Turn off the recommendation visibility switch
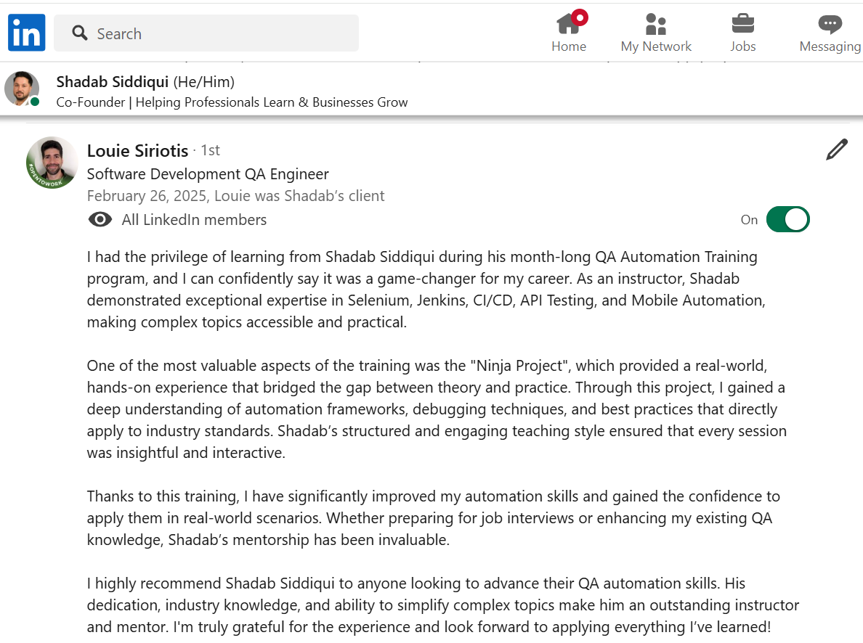The height and width of the screenshot is (643, 863). pyautogui.click(x=787, y=220)
